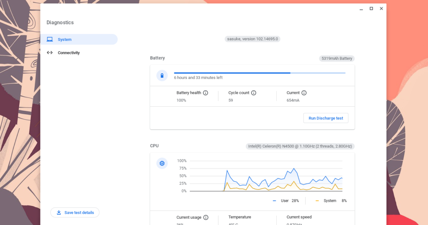Click the Cycle count value 59

tap(231, 100)
